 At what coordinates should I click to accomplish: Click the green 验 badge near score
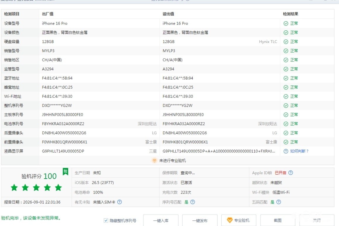(x=65, y=172)
